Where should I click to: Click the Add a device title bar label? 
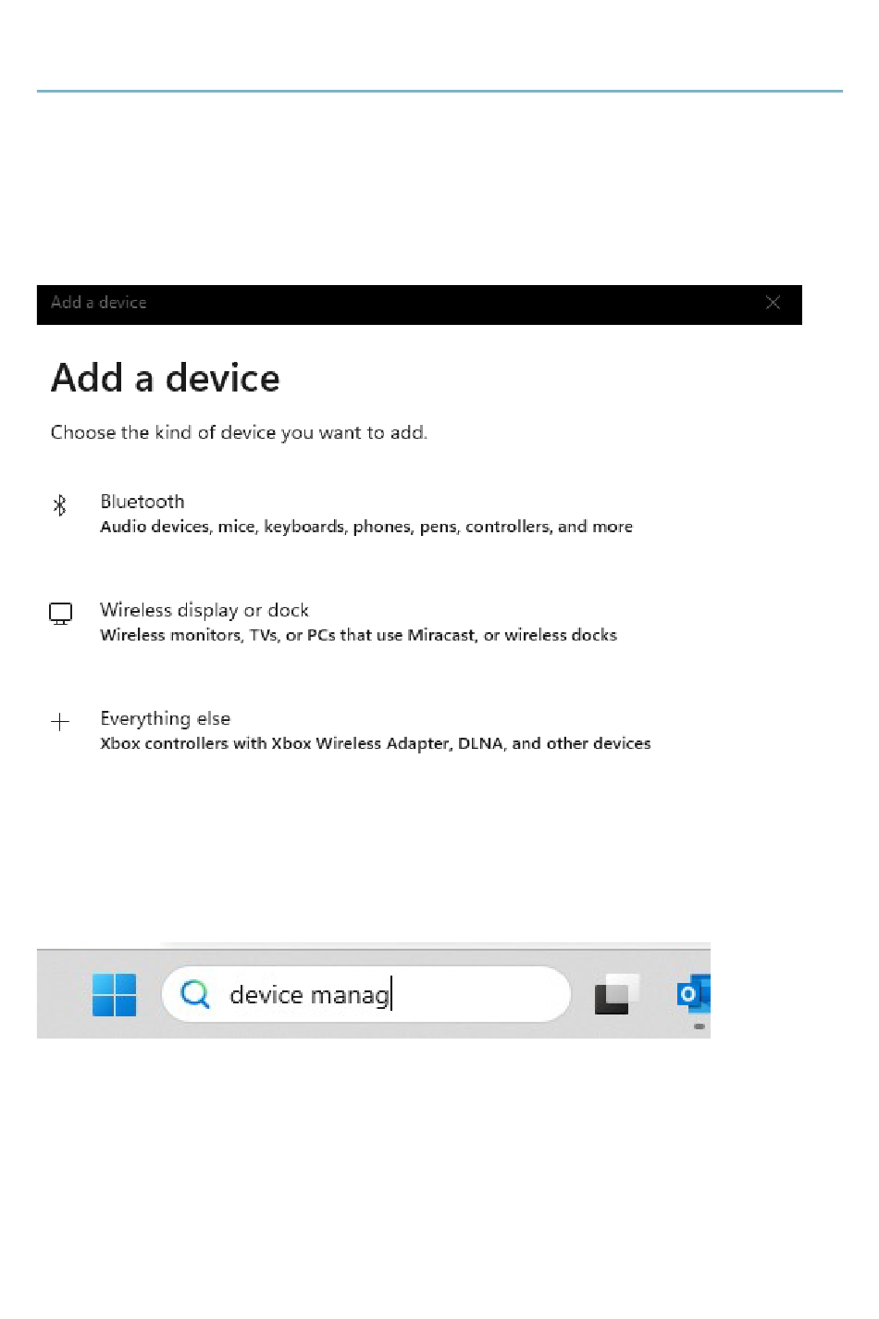pos(99,303)
